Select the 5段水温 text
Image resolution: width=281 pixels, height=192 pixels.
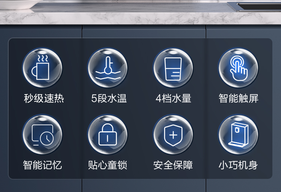(109, 98)
